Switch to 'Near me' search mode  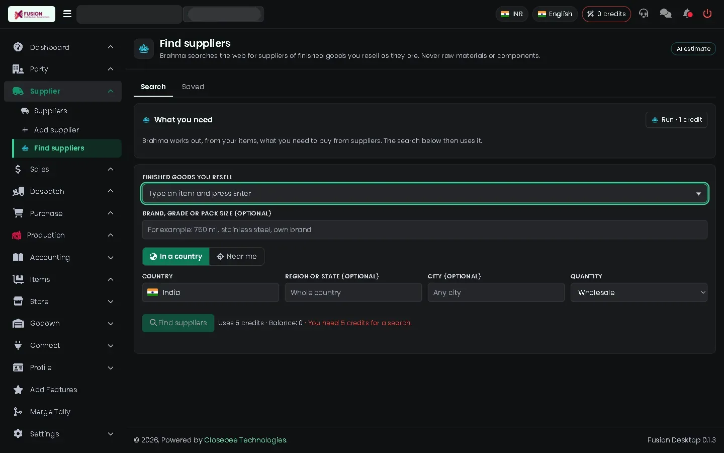point(237,256)
